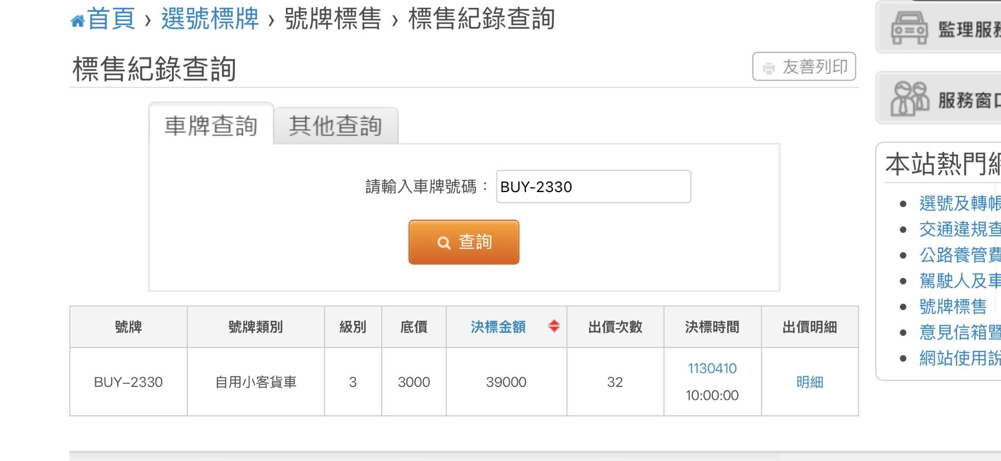1001x461 pixels.
Task: Open 號牌標售 link in popular links
Action: coord(953,306)
